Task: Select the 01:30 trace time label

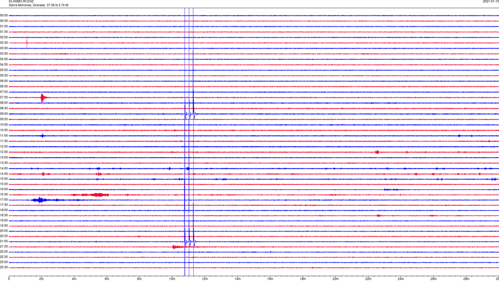Action: [x=4, y=32]
